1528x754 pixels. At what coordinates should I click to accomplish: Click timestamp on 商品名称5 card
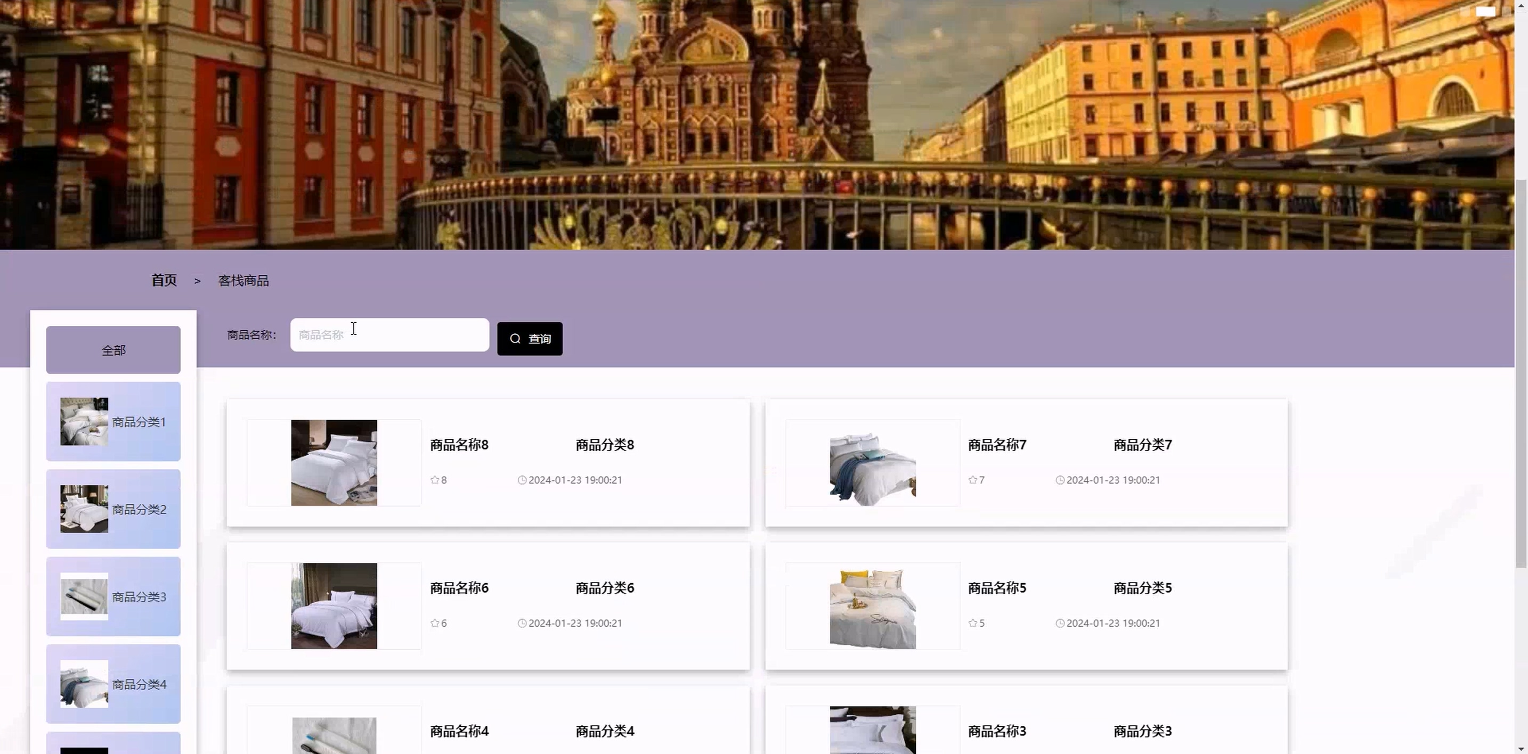pyautogui.click(x=1113, y=623)
